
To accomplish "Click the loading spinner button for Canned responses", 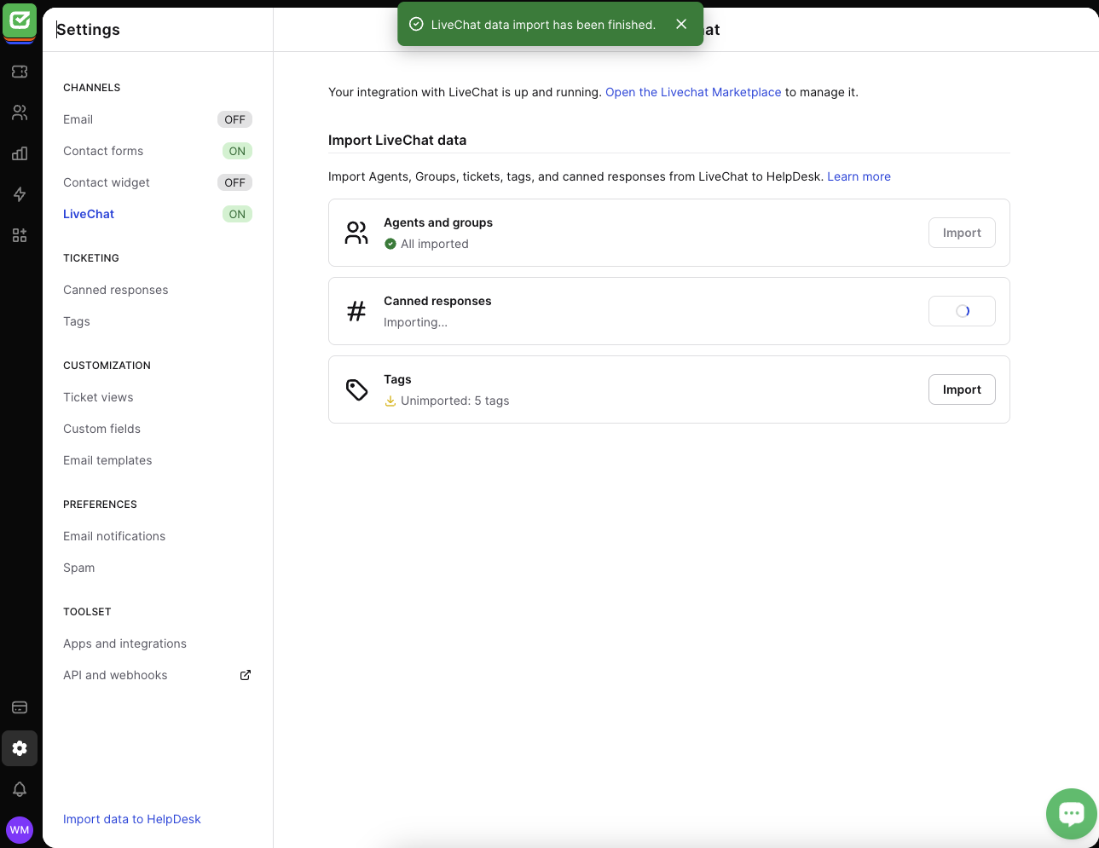I will point(962,311).
